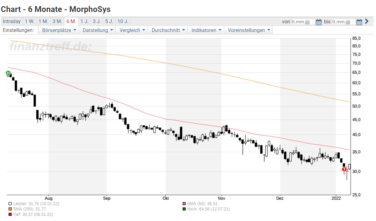
Task: Open the Indikatoren dropdown menu
Action: tap(206, 30)
